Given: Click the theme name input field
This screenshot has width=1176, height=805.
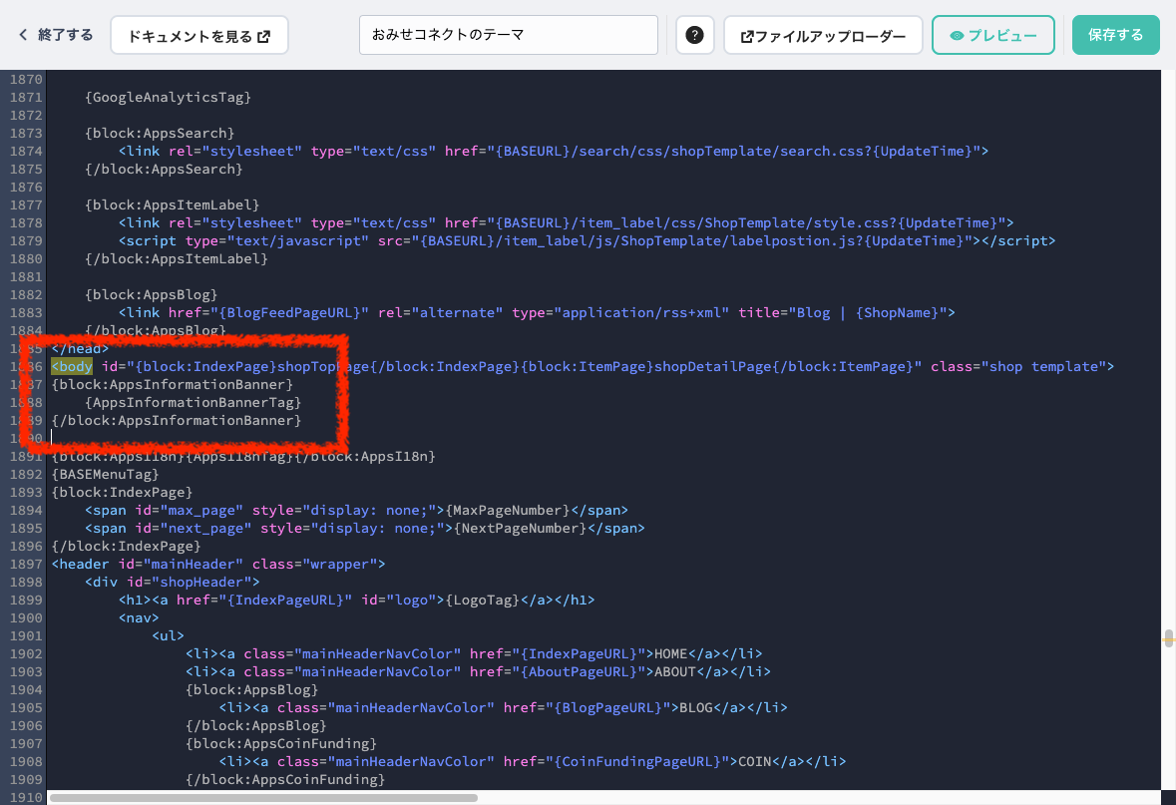Looking at the screenshot, I should point(509,35).
